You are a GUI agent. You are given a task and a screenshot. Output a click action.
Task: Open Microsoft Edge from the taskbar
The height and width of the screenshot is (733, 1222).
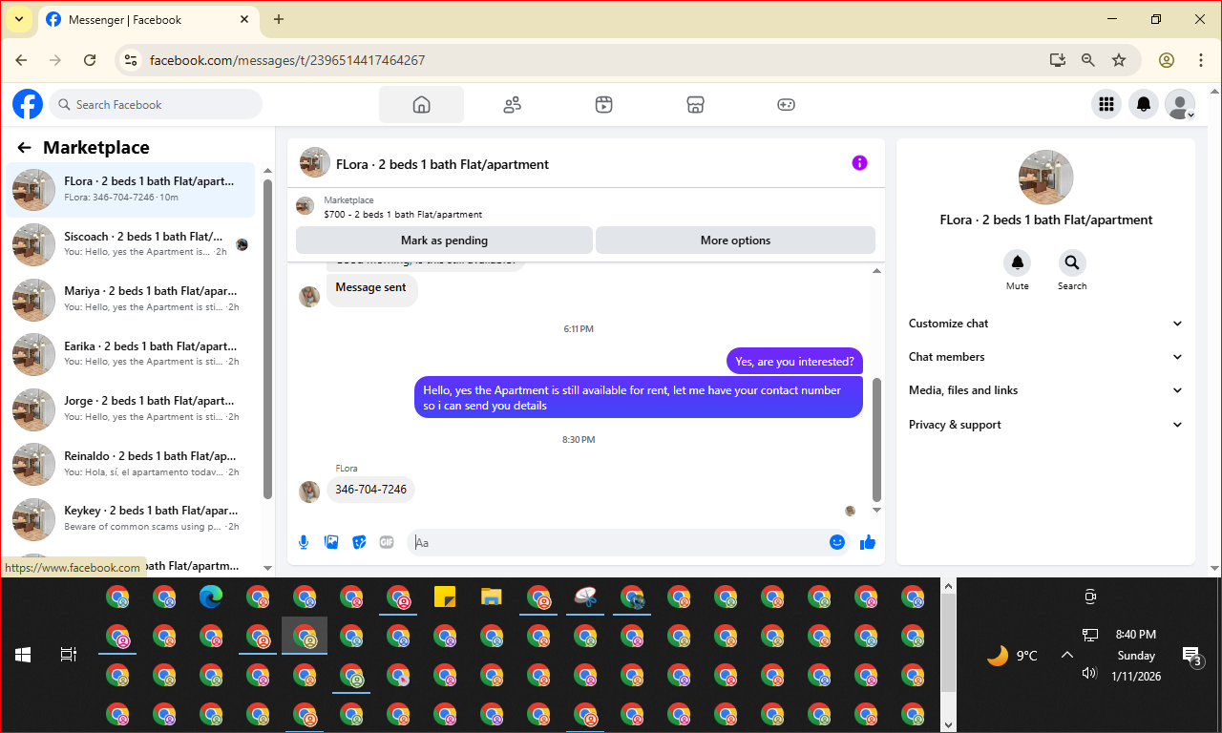click(211, 597)
